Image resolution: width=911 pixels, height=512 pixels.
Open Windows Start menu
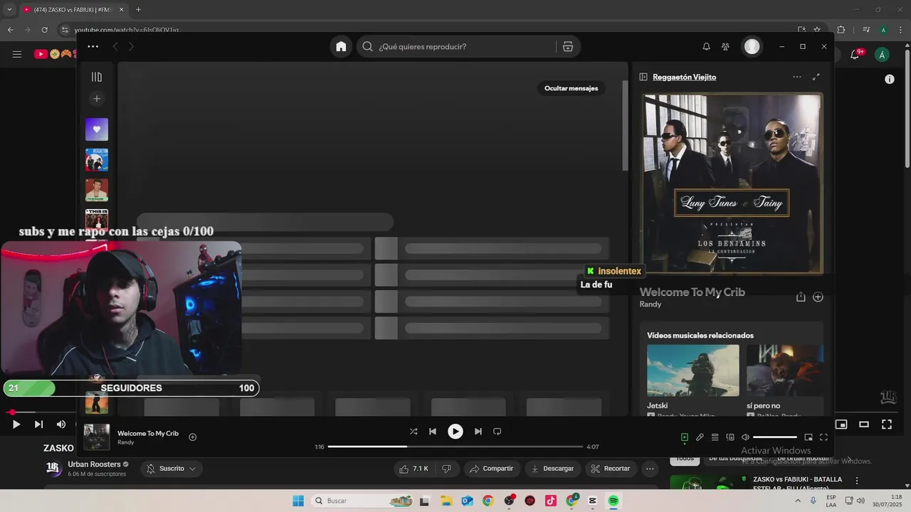tap(298, 501)
